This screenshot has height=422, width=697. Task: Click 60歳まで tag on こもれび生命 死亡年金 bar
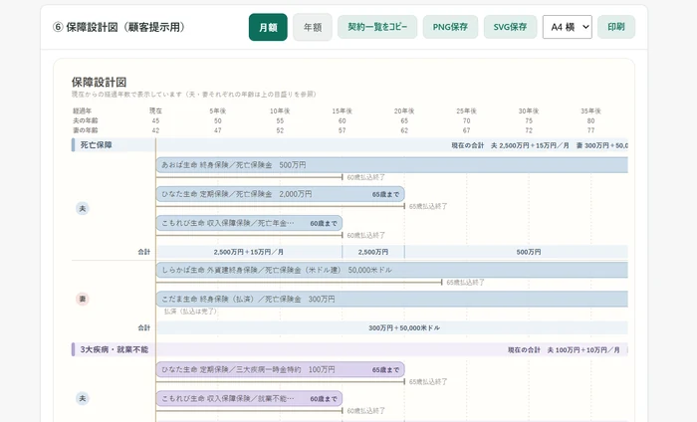324,223
